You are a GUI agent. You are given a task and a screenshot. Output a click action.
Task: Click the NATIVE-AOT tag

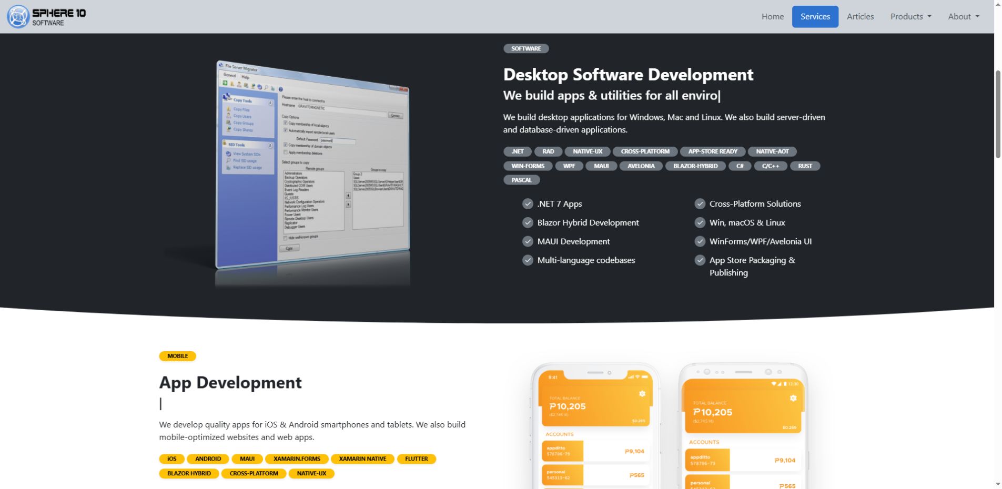(x=772, y=151)
